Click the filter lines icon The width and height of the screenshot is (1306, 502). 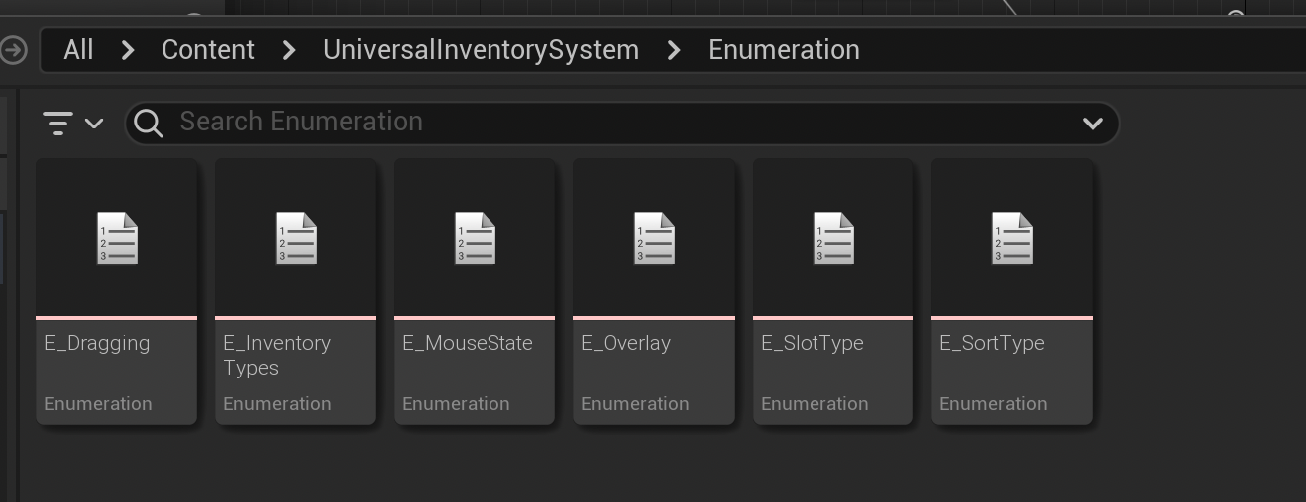click(x=58, y=123)
